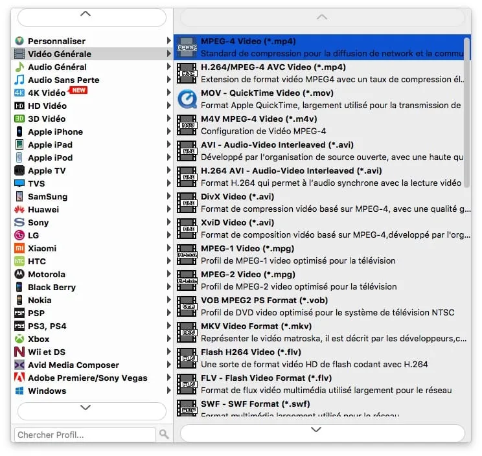
Task: Click the Xbox green logo icon
Action: click(x=19, y=339)
